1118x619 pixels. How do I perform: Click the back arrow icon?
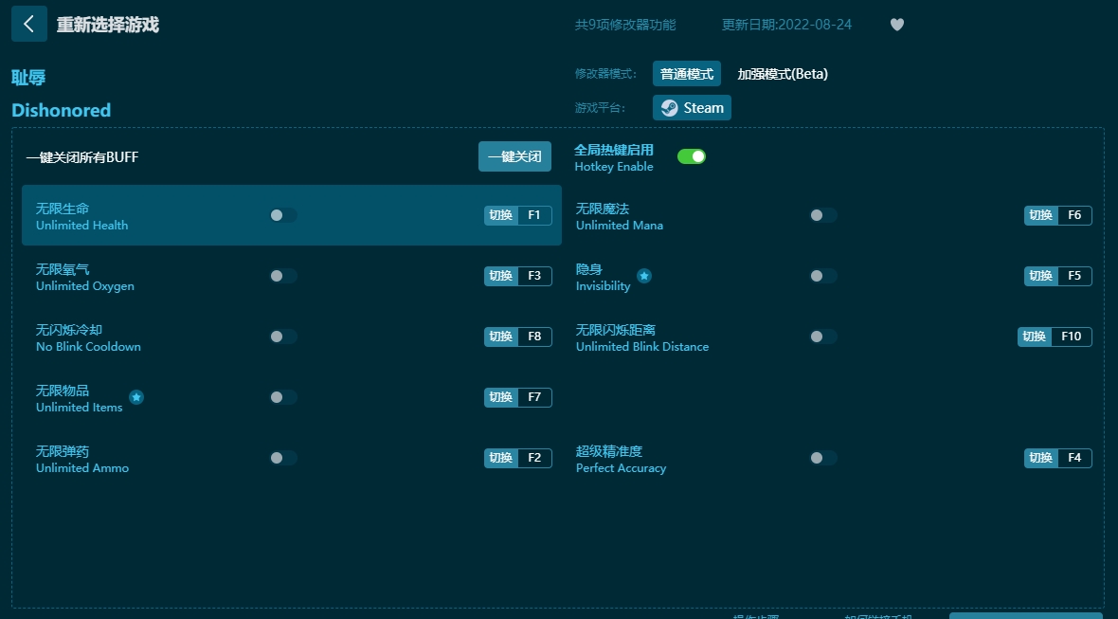click(29, 24)
